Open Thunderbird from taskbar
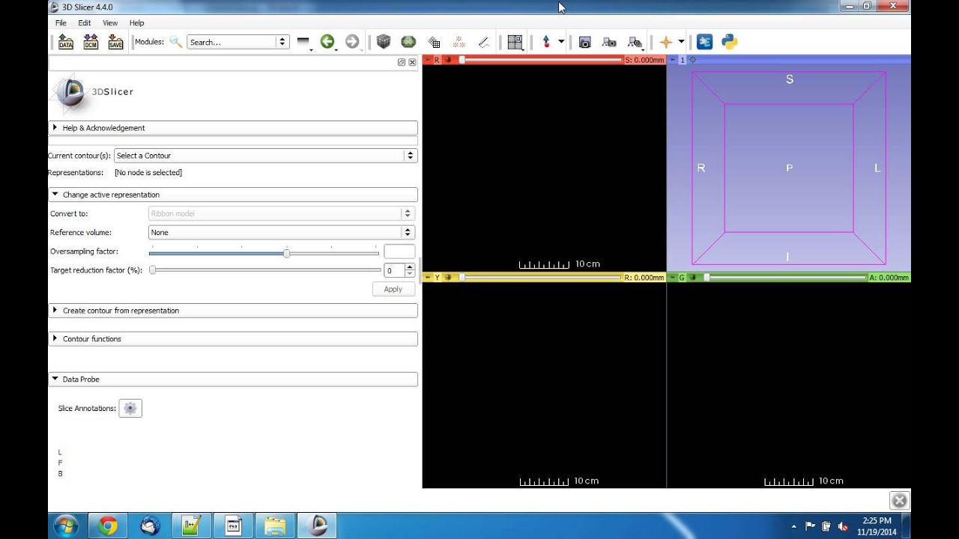The image size is (959, 539). pyautogui.click(x=149, y=526)
